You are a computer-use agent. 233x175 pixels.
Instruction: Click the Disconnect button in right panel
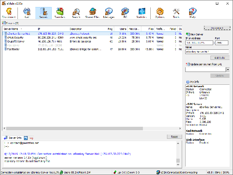pyautogui.click(x=217, y=28)
